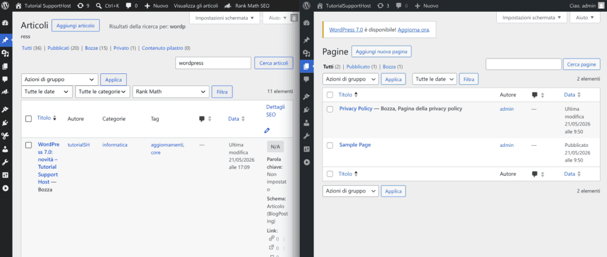Open Settings icon in Pagine window sidebar

306,149
